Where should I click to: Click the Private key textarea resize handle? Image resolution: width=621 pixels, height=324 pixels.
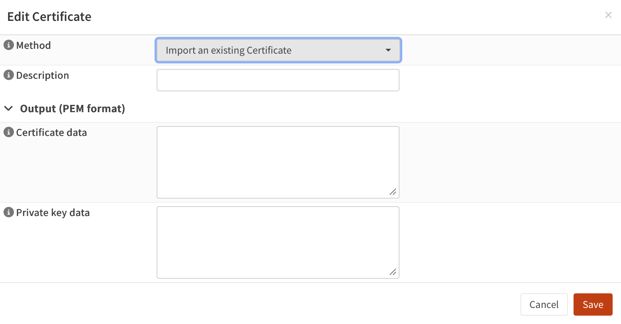393,272
